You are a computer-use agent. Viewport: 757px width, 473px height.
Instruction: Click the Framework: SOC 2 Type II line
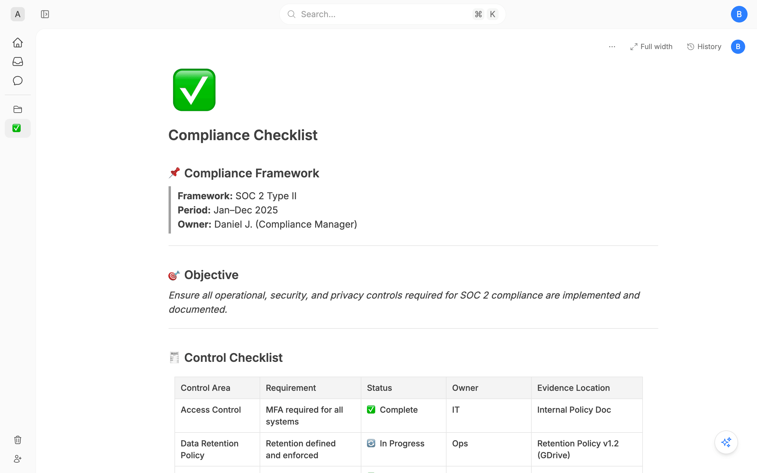(x=237, y=196)
